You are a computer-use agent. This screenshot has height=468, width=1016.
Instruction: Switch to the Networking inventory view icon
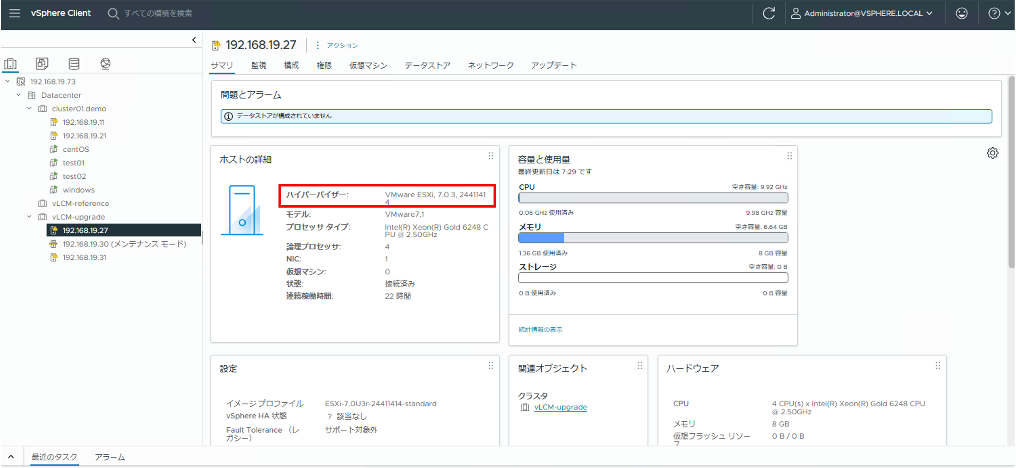pos(105,64)
